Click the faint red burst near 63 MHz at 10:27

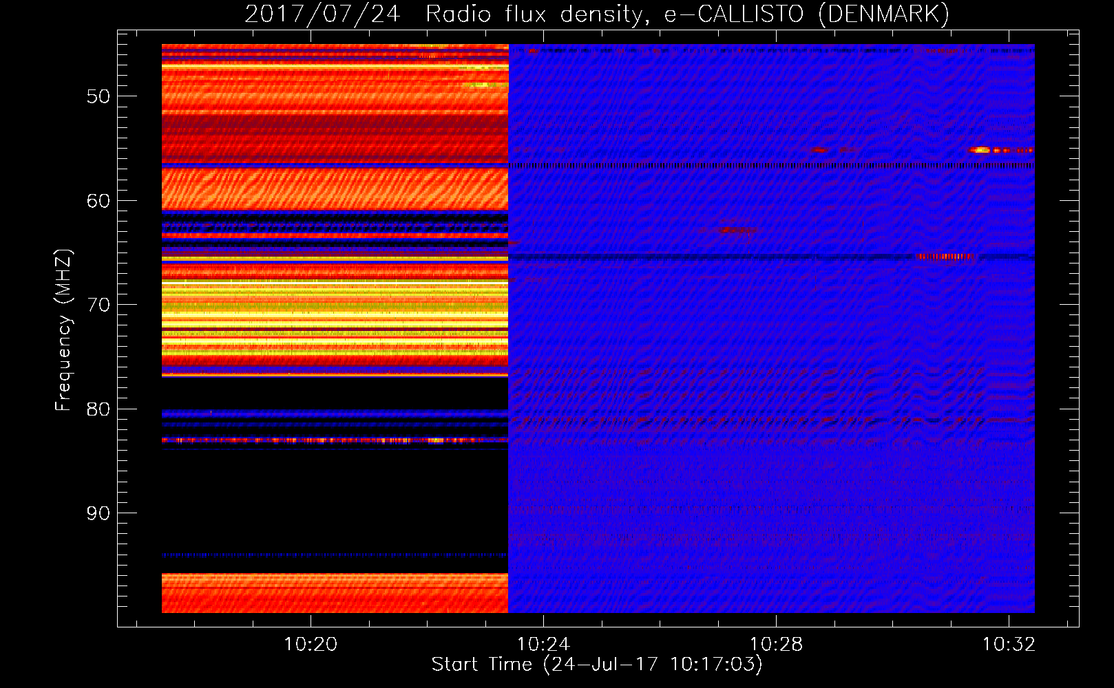[x=737, y=230]
